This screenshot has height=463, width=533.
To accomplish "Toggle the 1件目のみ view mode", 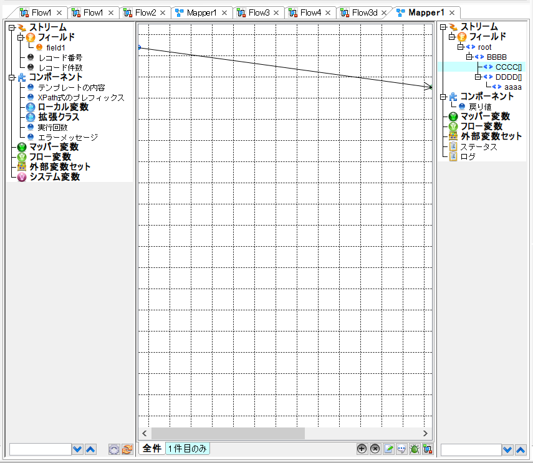I will tap(187, 449).
